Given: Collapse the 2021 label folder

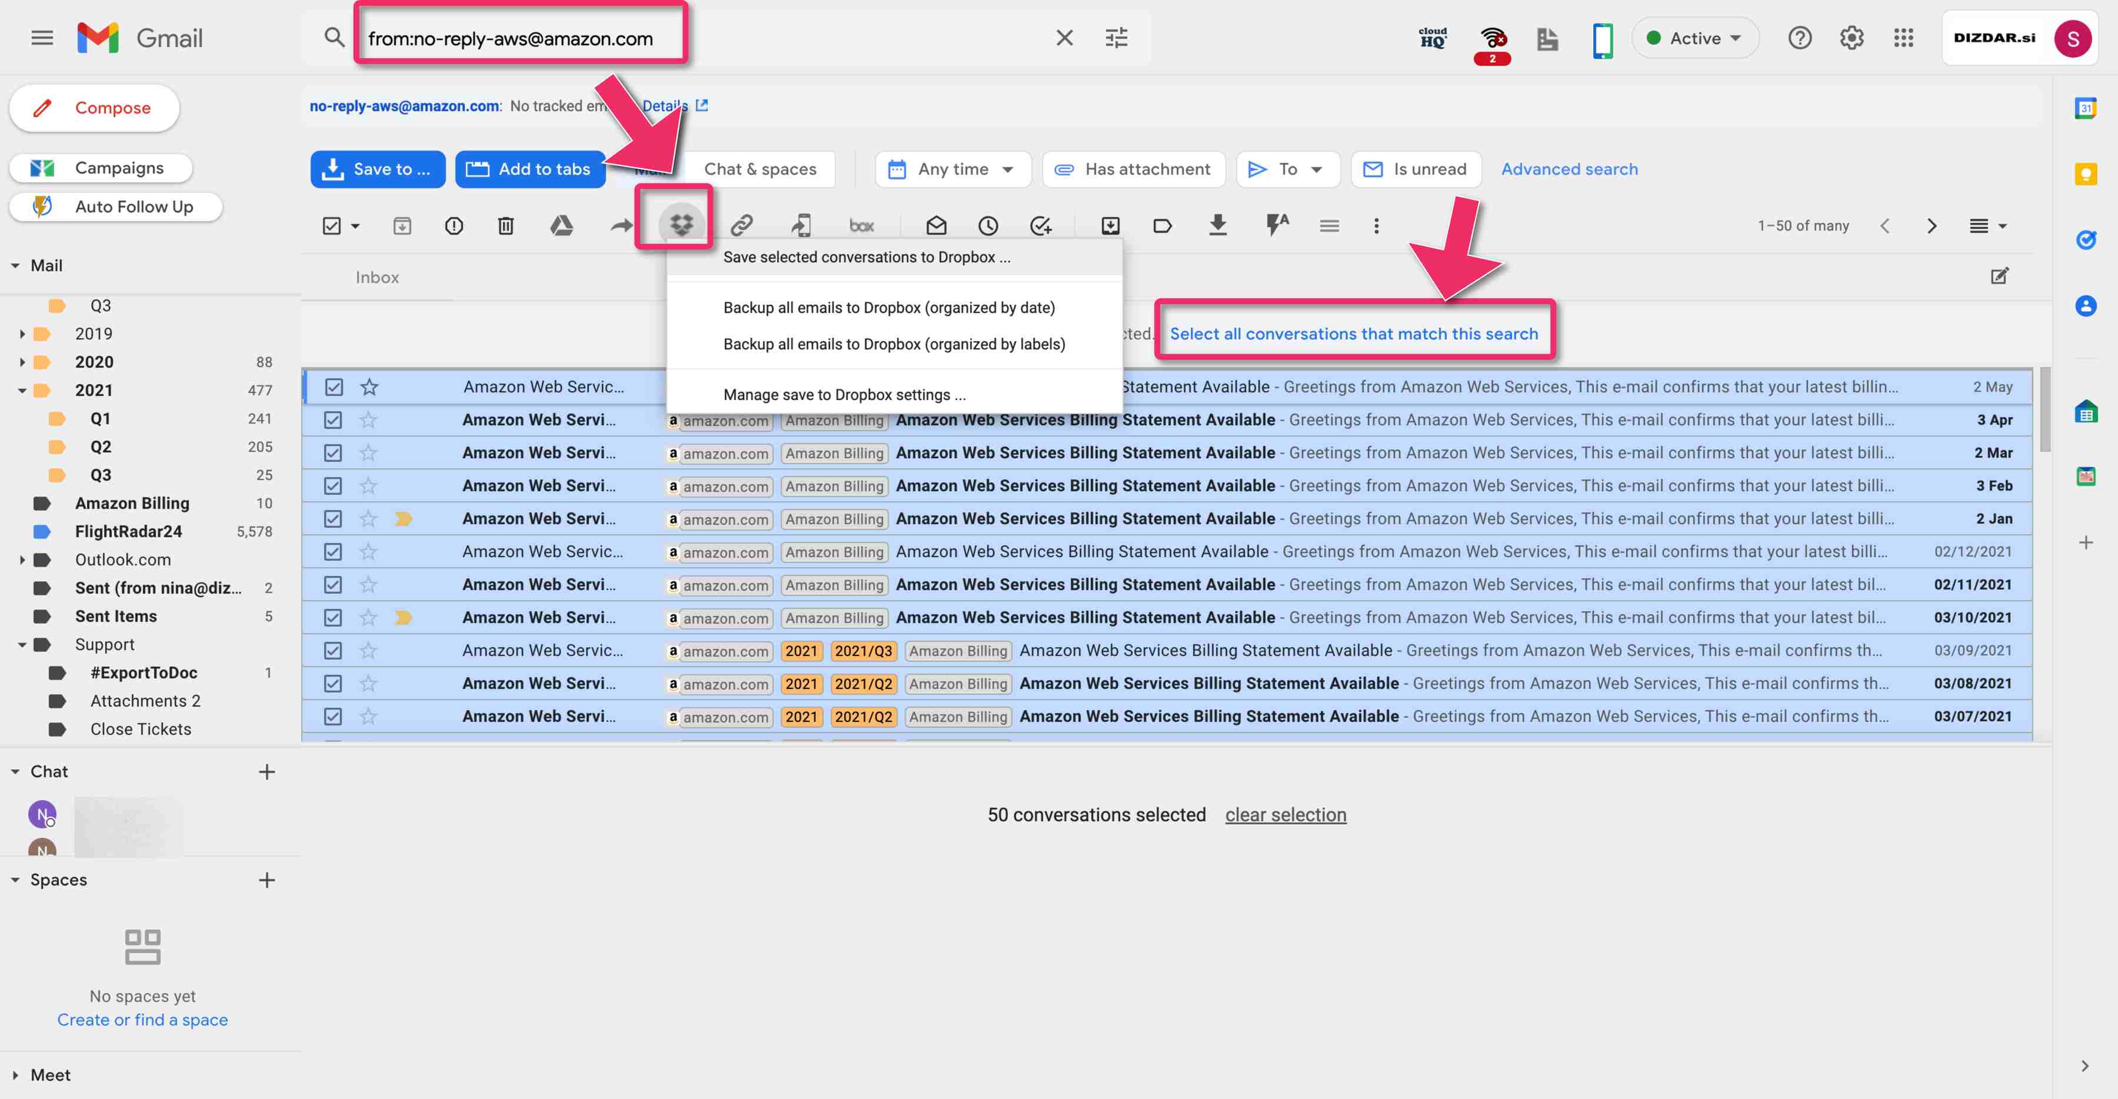Looking at the screenshot, I should [x=22, y=391].
